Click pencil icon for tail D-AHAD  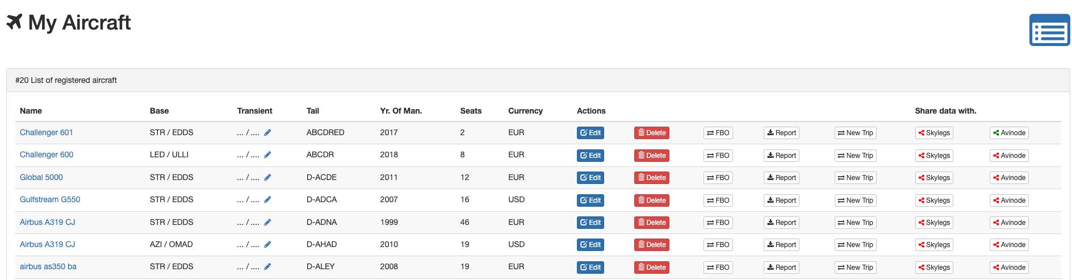tap(267, 245)
